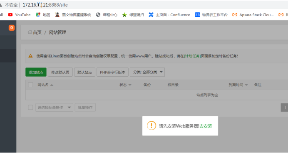Click page number 1 in pagination

285,108
